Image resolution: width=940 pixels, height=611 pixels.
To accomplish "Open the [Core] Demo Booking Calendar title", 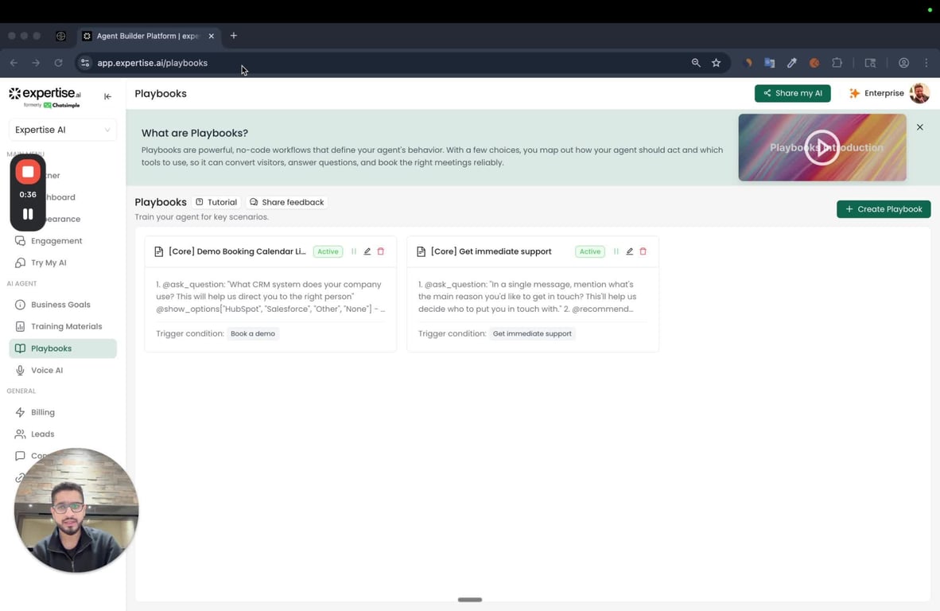I will (237, 252).
